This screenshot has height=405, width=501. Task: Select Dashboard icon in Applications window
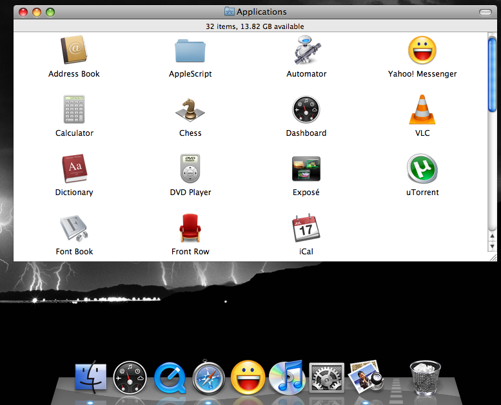(306, 109)
